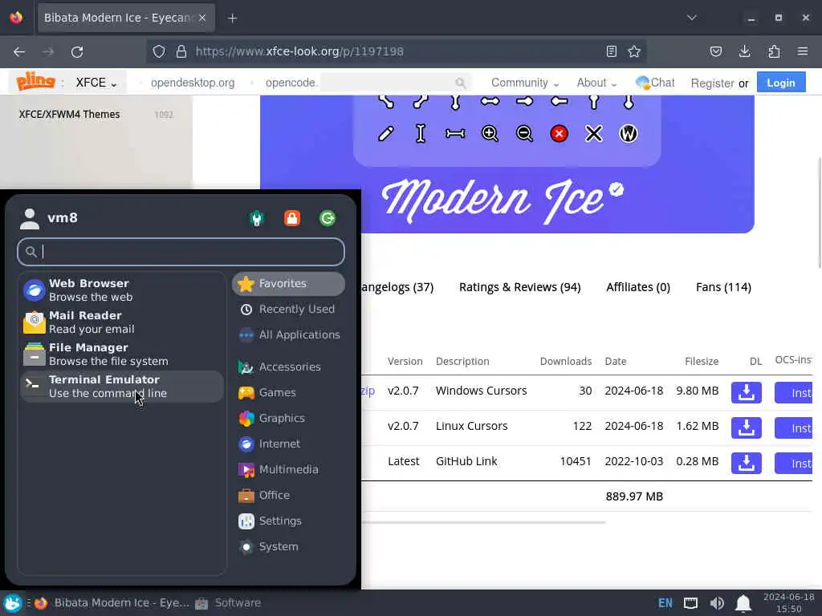The image size is (822, 616).
Task: Launch Mail Reader from menu
Action: [x=122, y=322]
